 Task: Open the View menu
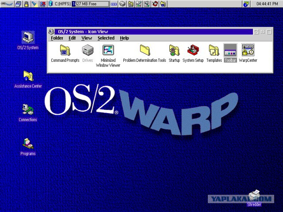pyautogui.click(x=87, y=38)
